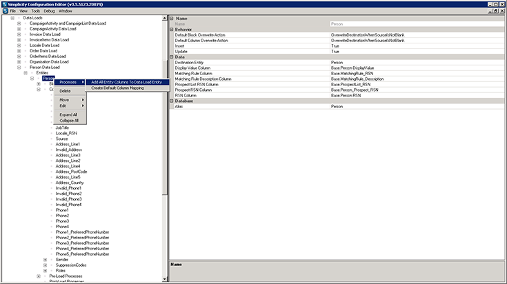
Task: Open the Processes submenu in context menu
Action: tap(70, 83)
